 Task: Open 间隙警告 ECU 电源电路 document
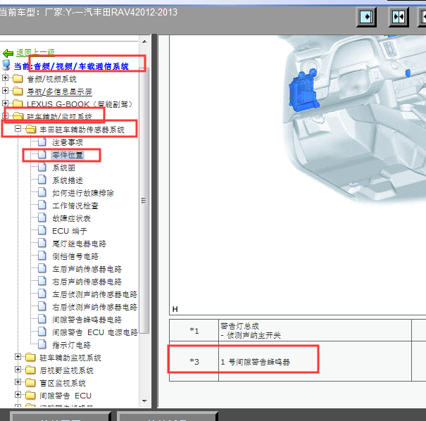click(x=95, y=332)
